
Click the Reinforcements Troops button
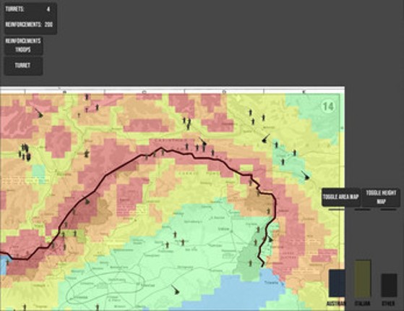[23, 46]
